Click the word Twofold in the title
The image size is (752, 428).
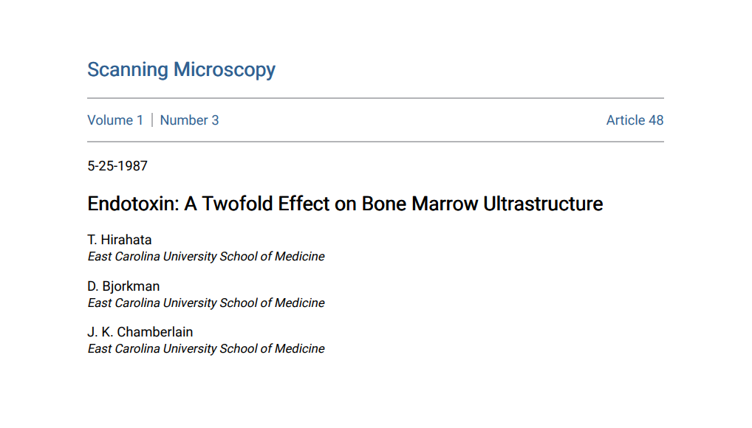click(237, 204)
